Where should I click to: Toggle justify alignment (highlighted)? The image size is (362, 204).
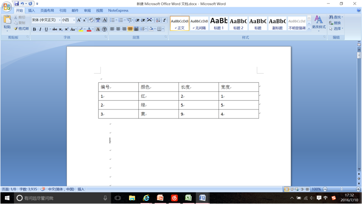[130, 29]
